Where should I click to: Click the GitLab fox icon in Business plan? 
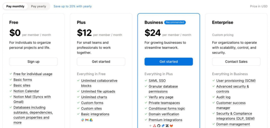[171, 126]
